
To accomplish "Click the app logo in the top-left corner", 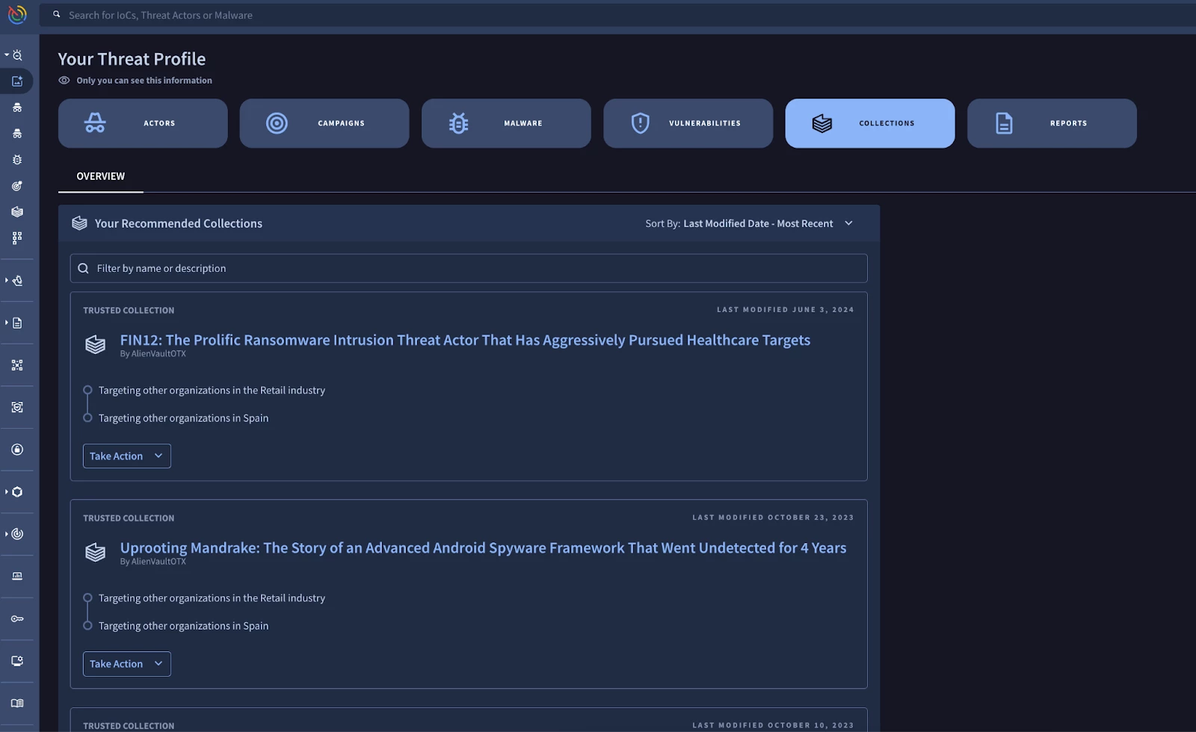I will pos(17,14).
